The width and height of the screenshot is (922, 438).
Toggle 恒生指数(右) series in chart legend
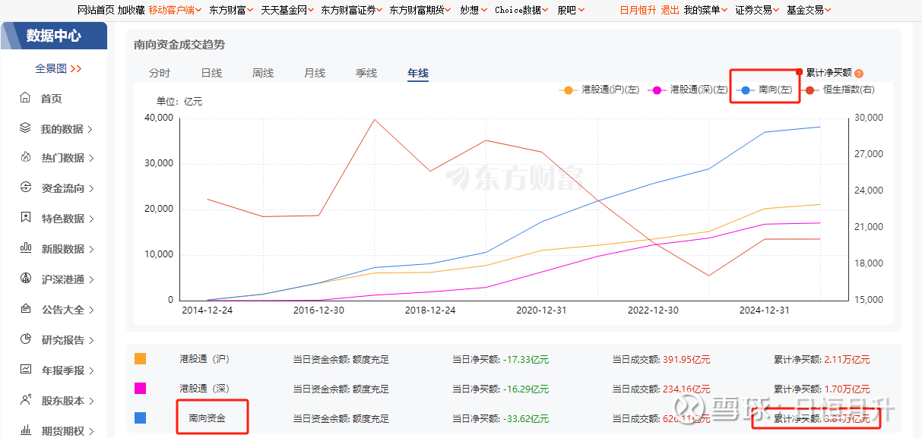pyautogui.click(x=838, y=90)
